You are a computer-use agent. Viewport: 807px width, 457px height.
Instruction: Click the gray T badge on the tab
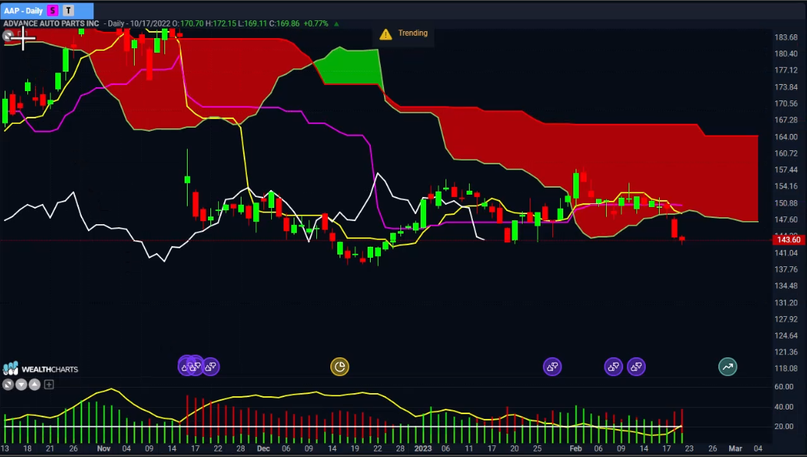coord(68,10)
